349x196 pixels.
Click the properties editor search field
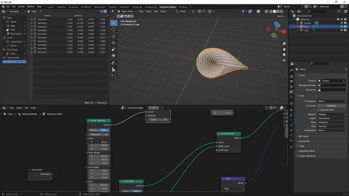[x=320, y=64]
